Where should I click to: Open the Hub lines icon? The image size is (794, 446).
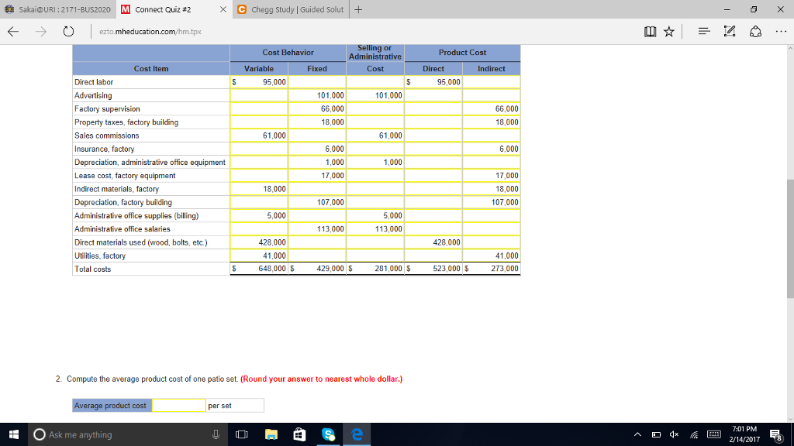click(x=704, y=31)
